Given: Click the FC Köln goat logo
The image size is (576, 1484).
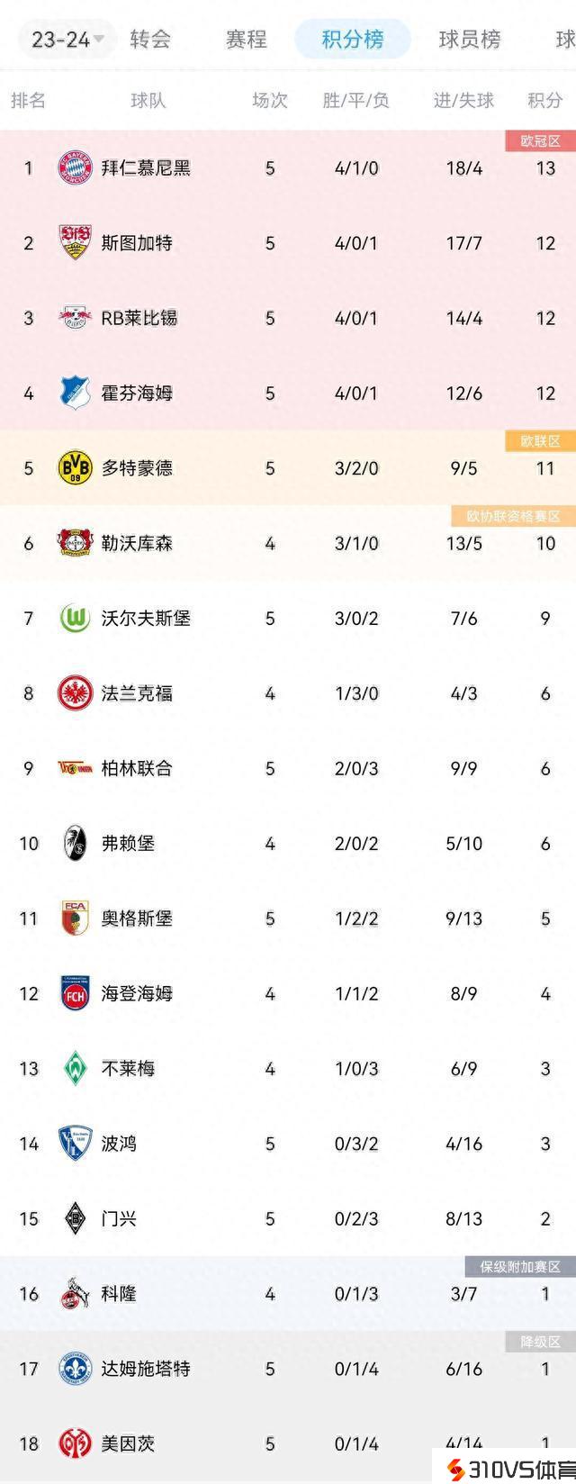Looking at the screenshot, I should click(x=75, y=1294).
